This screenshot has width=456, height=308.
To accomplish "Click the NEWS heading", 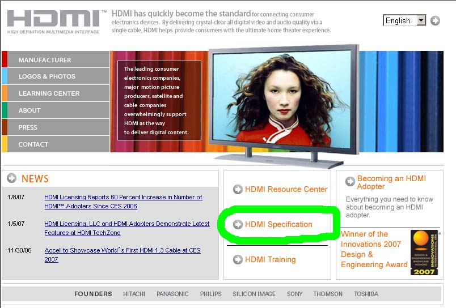I will [35, 178].
